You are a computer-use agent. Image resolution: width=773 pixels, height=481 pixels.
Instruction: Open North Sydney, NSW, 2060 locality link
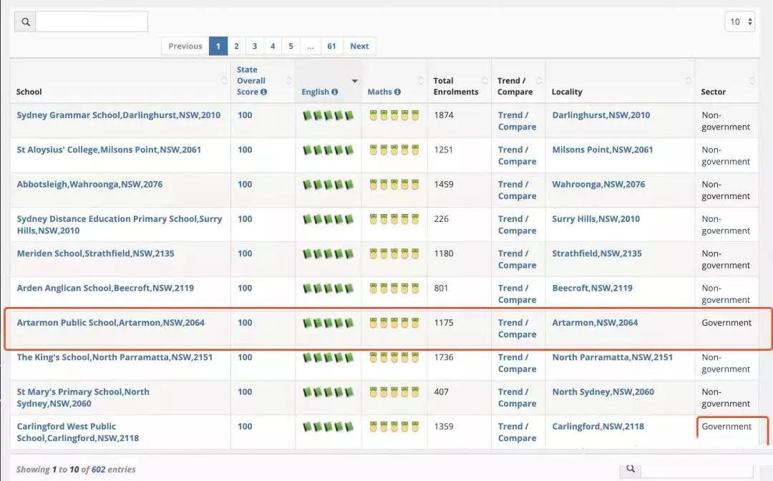(603, 392)
